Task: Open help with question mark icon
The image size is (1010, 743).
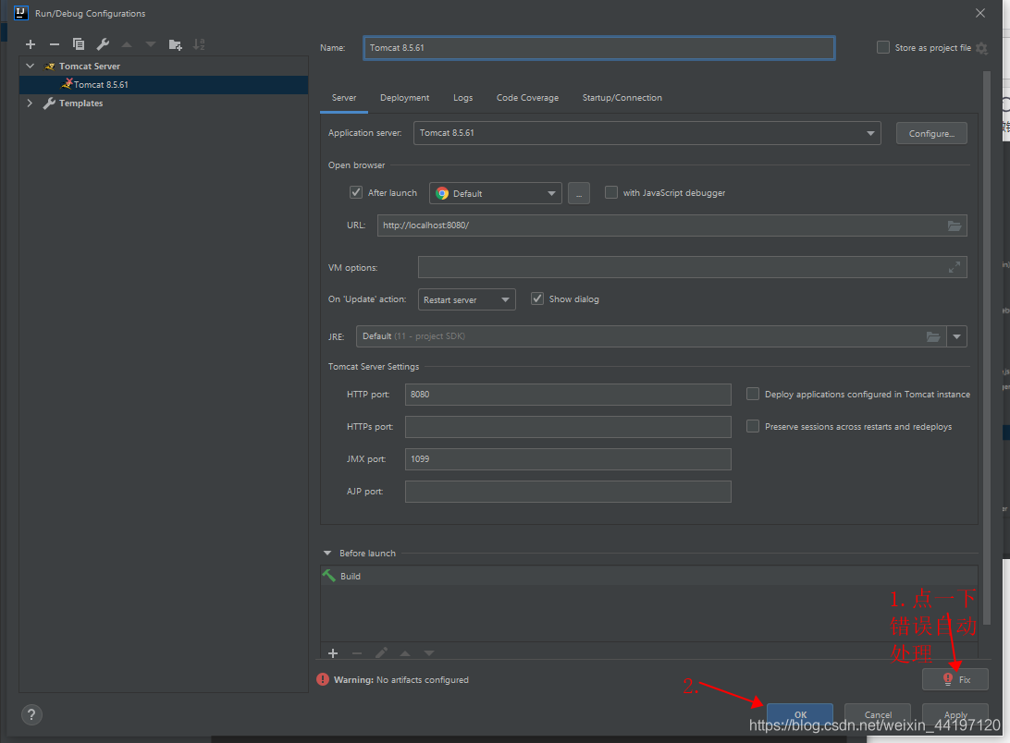Action: pos(31,714)
